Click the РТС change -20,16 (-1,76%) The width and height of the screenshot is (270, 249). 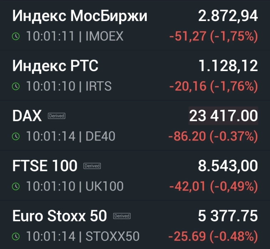(x=213, y=86)
